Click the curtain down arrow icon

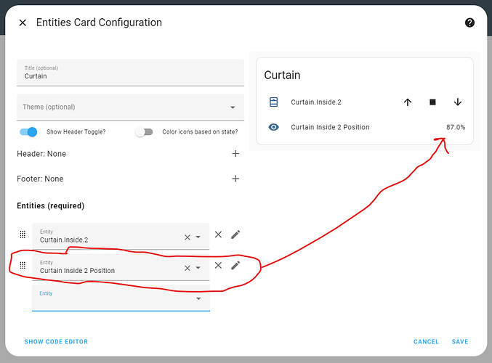click(x=458, y=102)
